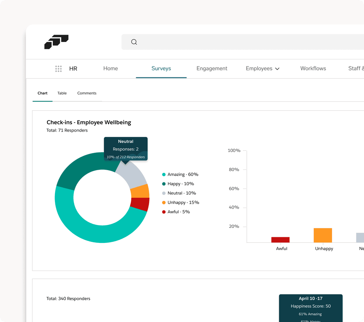Image resolution: width=364 pixels, height=322 pixels.
Task: Click the red Awful donut segment
Action: click(140, 204)
